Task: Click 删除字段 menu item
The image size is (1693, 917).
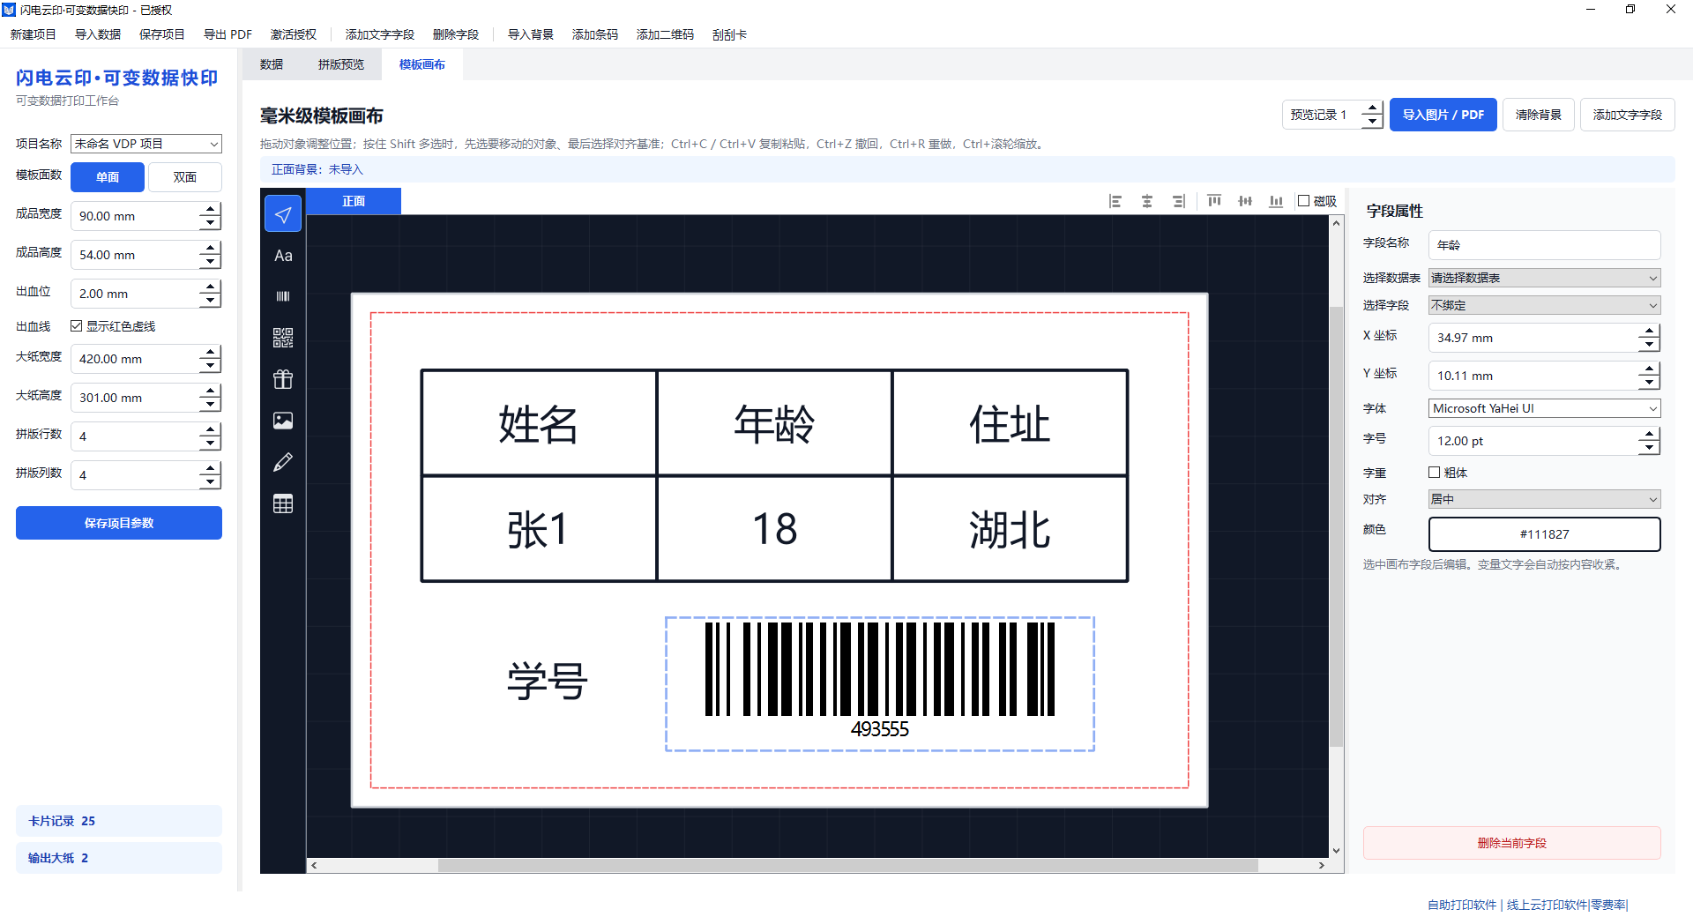Action: click(456, 34)
